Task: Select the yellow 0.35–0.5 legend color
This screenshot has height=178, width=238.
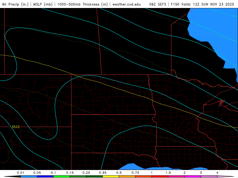Action: (111, 177)
